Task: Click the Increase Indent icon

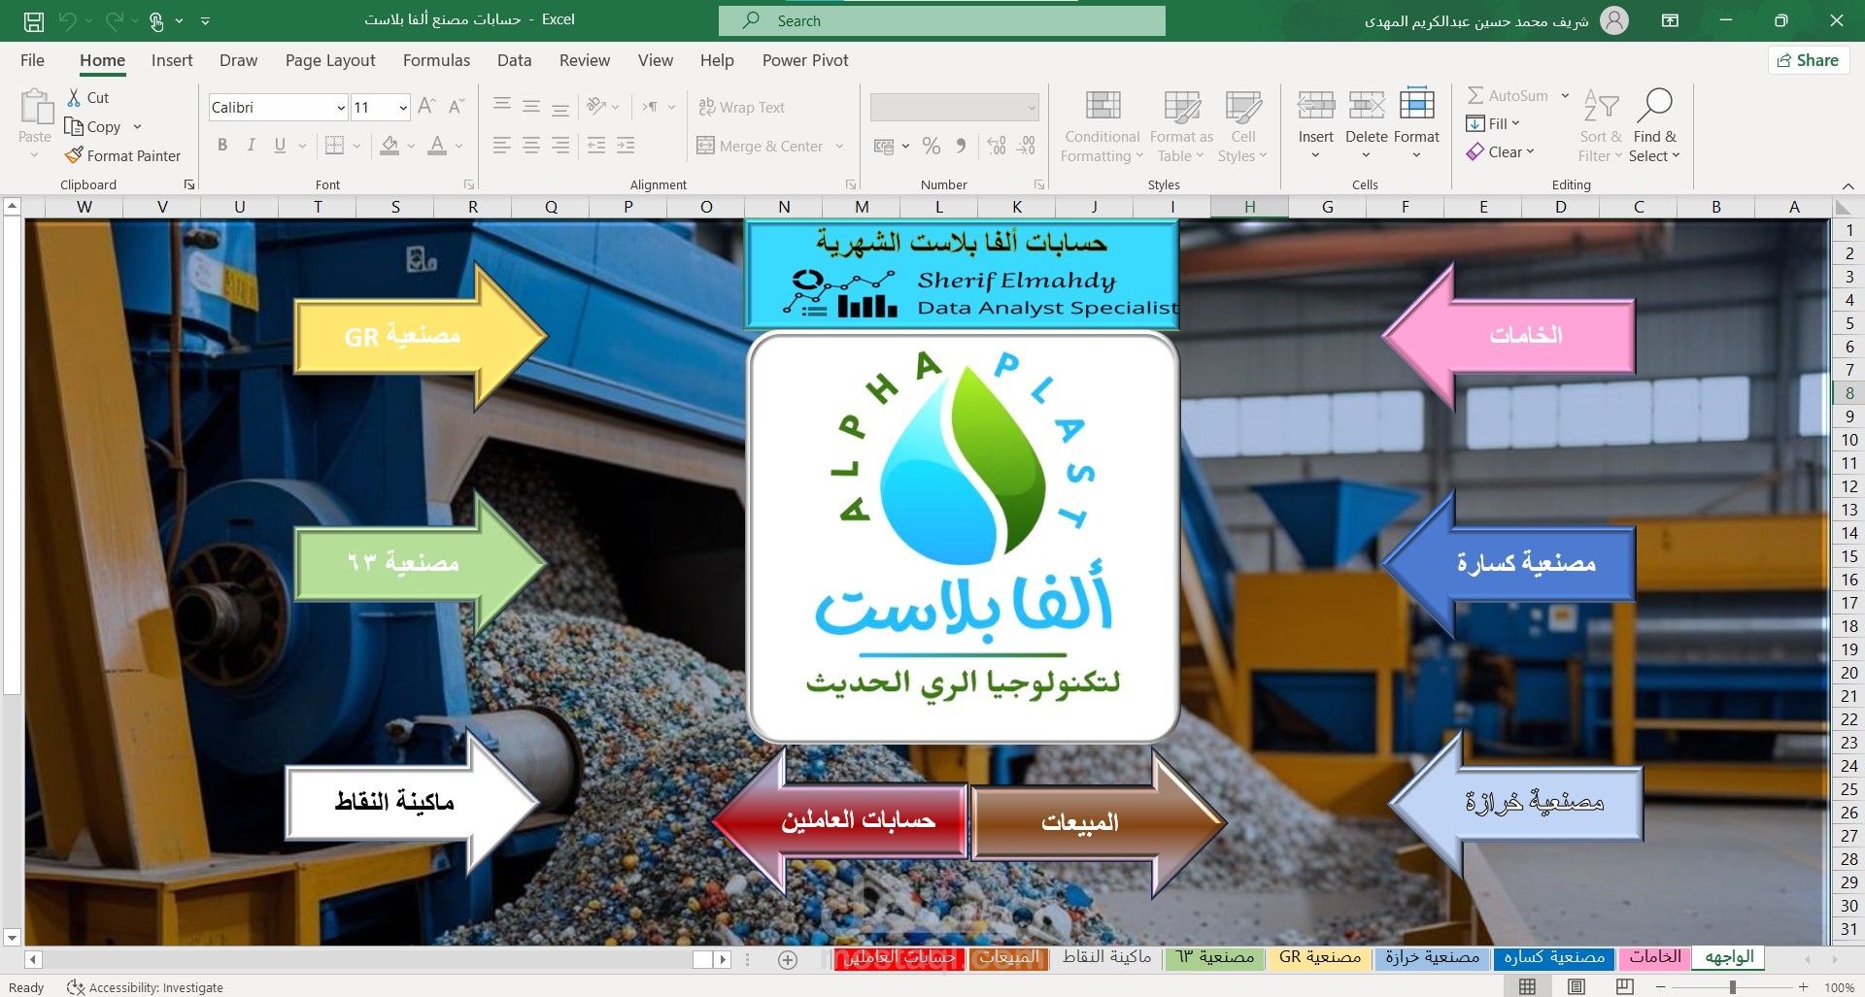Action: [x=626, y=146]
